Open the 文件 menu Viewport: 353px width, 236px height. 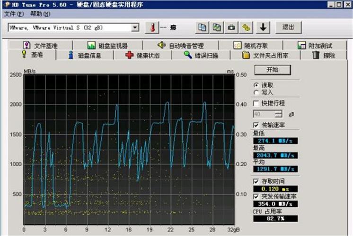pyautogui.click(x=14, y=14)
